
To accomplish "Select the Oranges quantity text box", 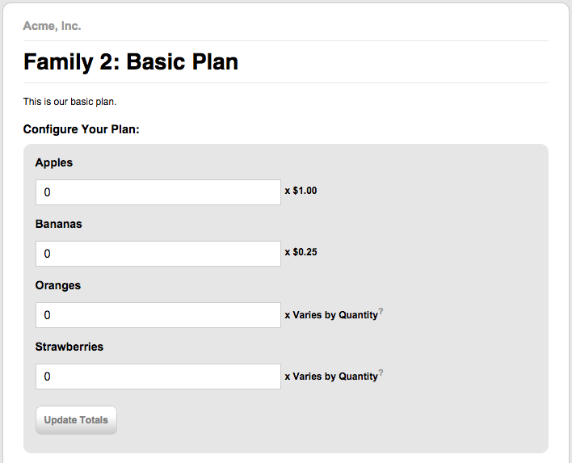I will point(158,315).
